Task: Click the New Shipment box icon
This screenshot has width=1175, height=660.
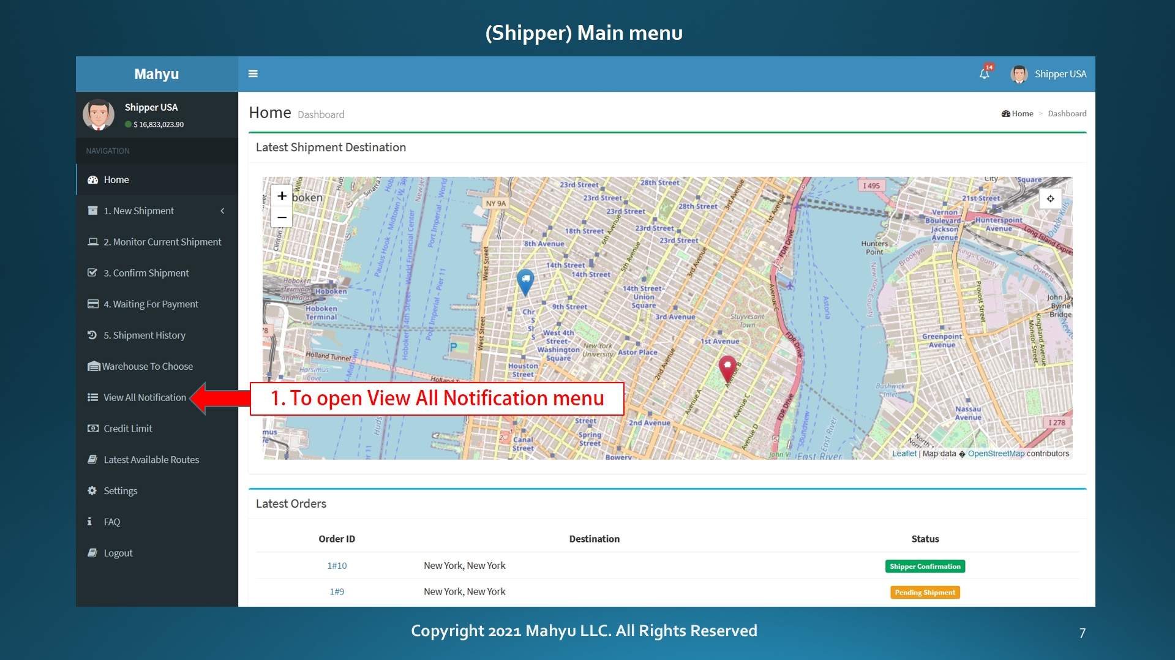Action: coord(92,211)
